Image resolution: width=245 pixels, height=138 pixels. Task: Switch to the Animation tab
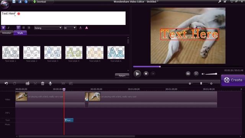tap(7, 33)
